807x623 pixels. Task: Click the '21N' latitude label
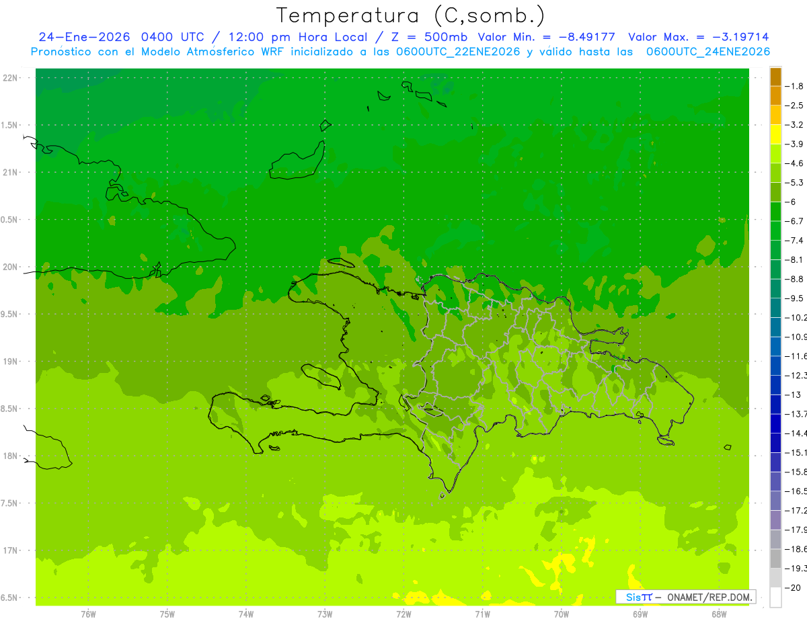(x=10, y=172)
